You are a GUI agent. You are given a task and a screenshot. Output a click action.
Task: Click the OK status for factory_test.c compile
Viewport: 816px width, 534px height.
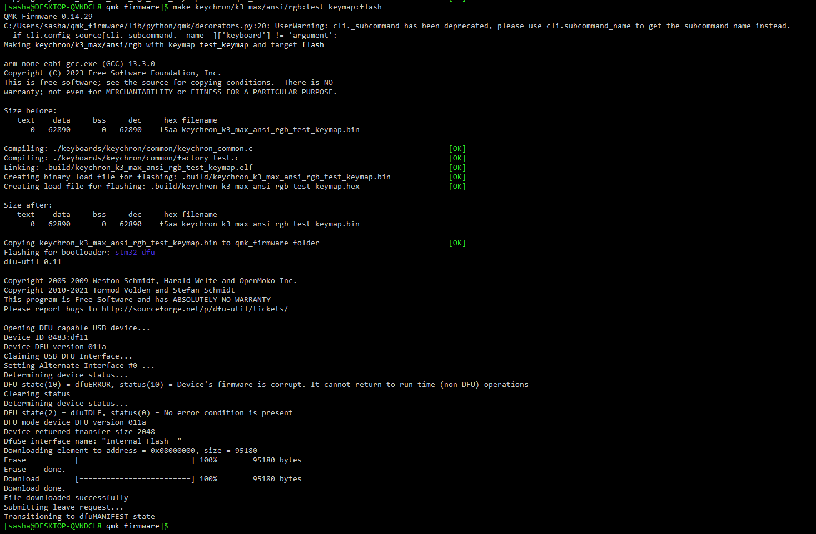(x=457, y=158)
